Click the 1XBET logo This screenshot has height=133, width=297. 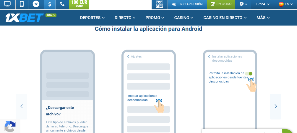(24, 18)
